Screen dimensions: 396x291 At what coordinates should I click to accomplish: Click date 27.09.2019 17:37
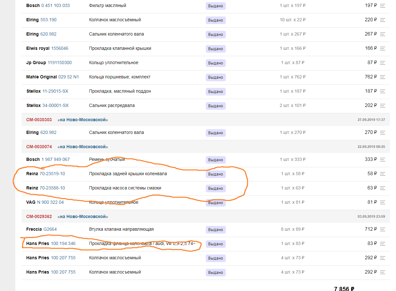point(371,120)
